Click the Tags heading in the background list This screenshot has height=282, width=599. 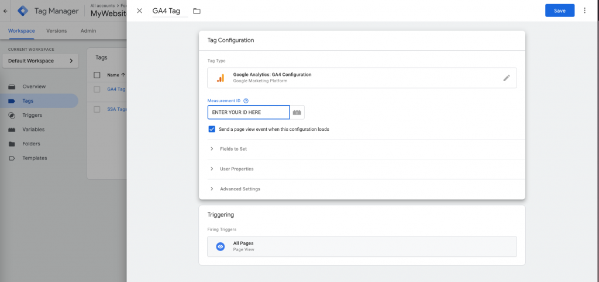tap(101, 58)
